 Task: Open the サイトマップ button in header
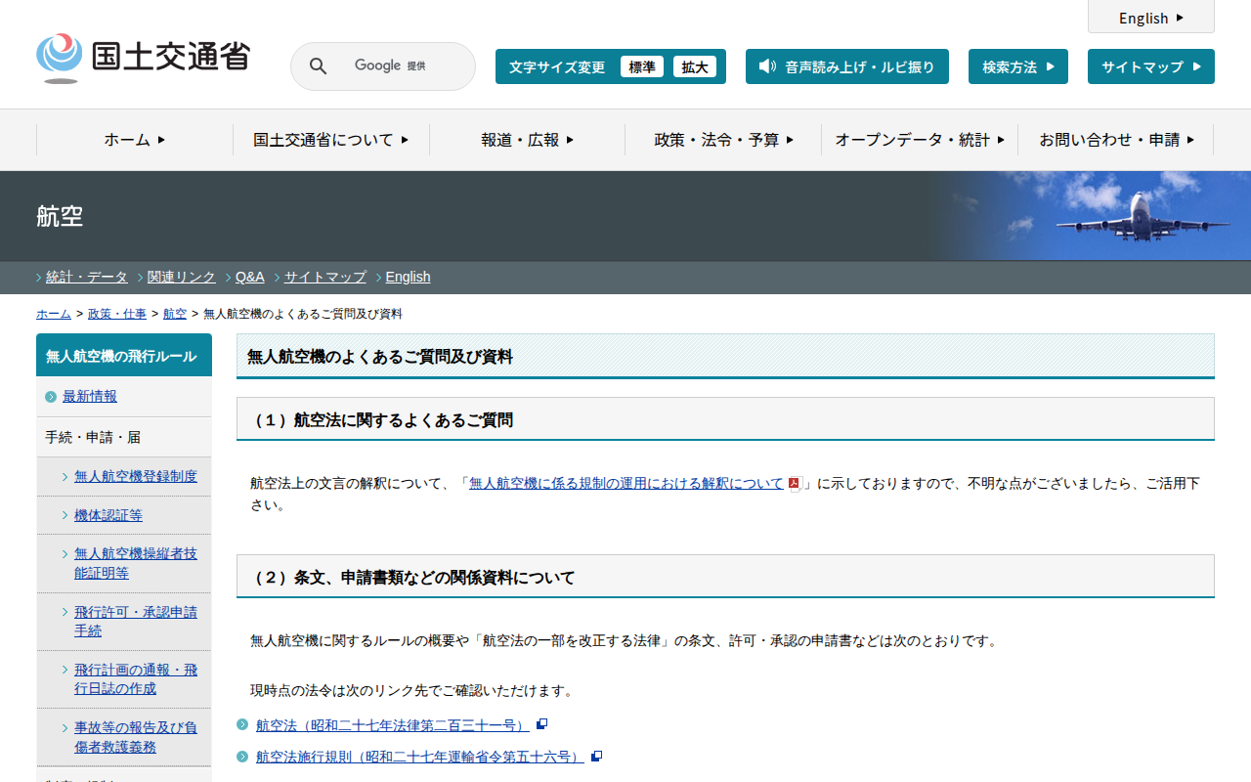point(1150,66)
